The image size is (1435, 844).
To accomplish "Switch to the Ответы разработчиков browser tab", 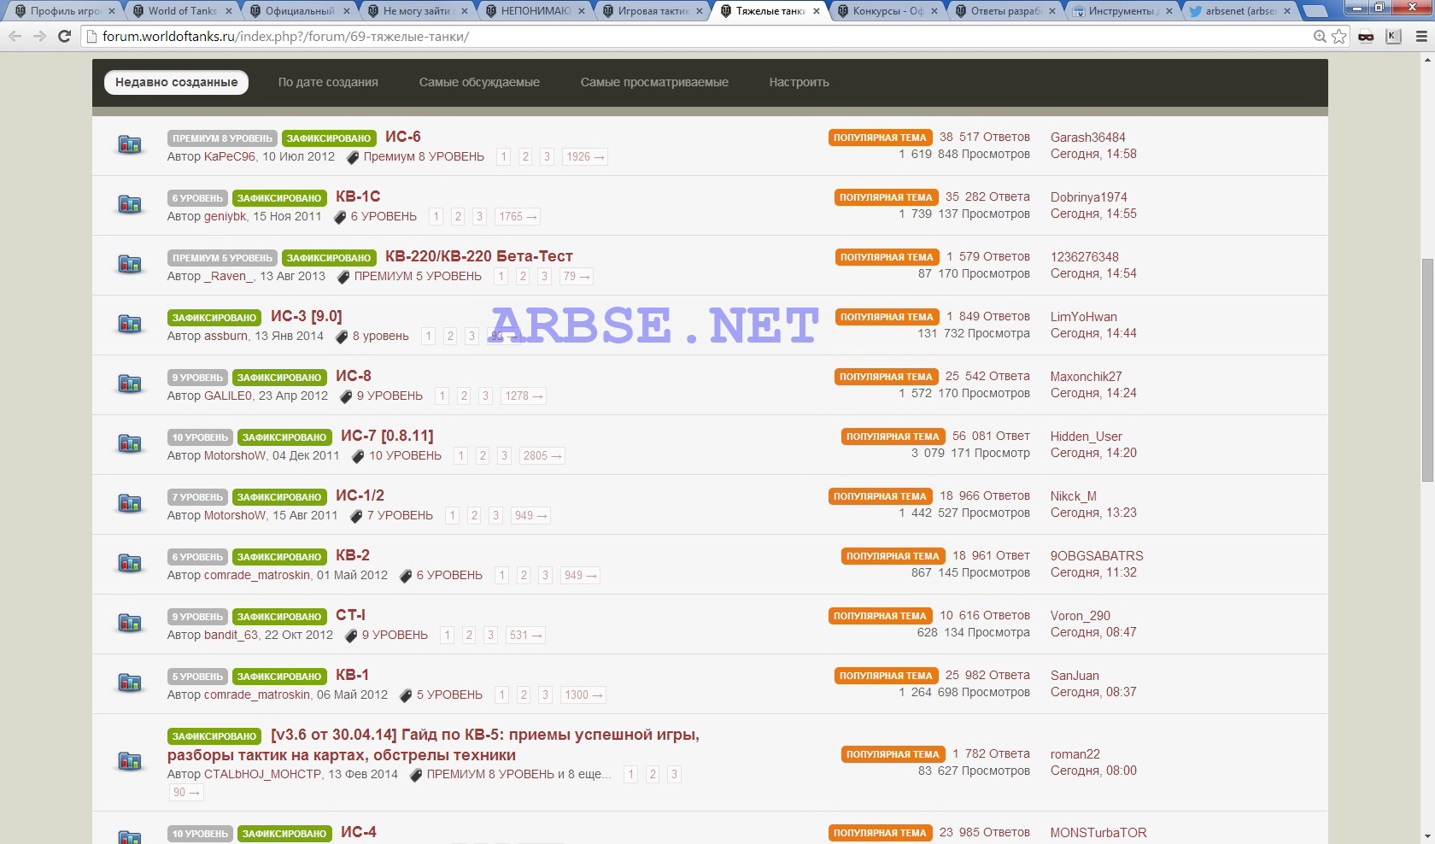I will (1006, 11).
